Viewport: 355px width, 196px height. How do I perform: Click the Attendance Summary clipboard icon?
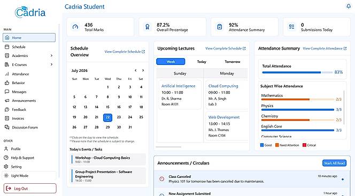point(220,27)
